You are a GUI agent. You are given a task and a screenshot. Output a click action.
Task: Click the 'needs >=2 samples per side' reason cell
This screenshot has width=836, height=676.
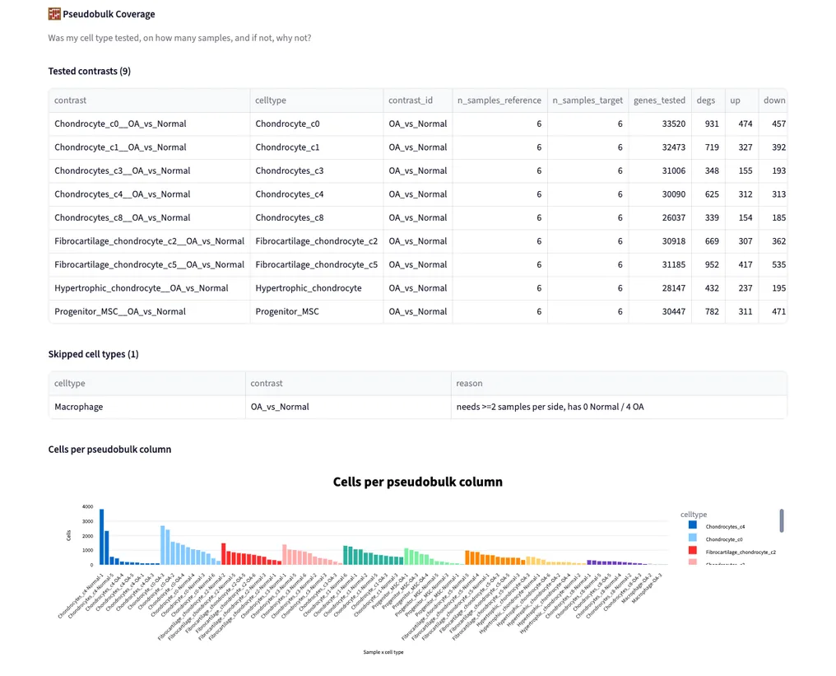point(619,407)
